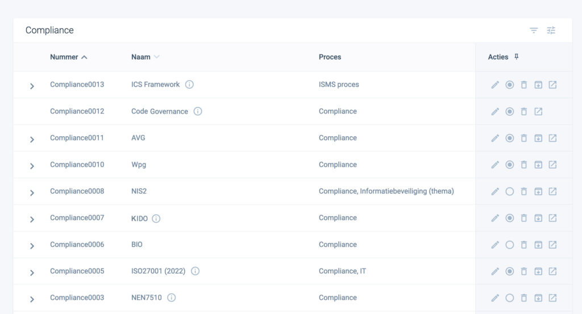Click the ISO27001 (2022) name text
582x314 pixels.
(x=158, y=271)
